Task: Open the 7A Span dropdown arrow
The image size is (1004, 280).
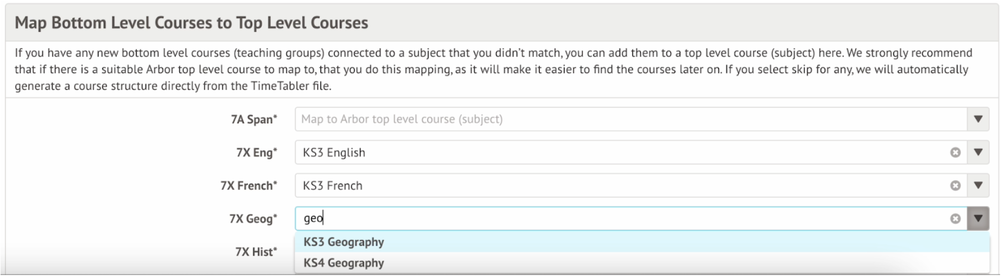Action: click(978, 120)
